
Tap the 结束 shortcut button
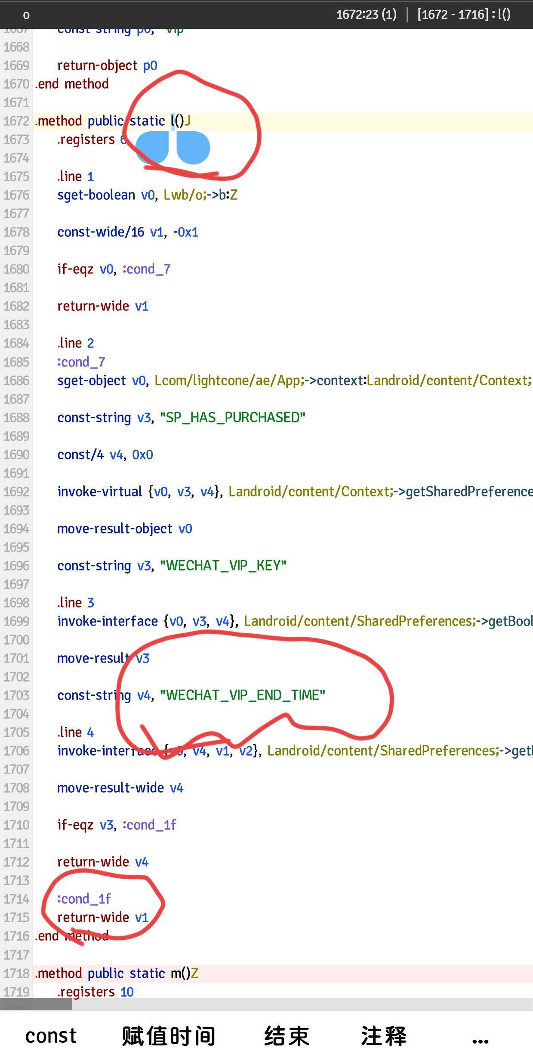[x=287, y=1036]
